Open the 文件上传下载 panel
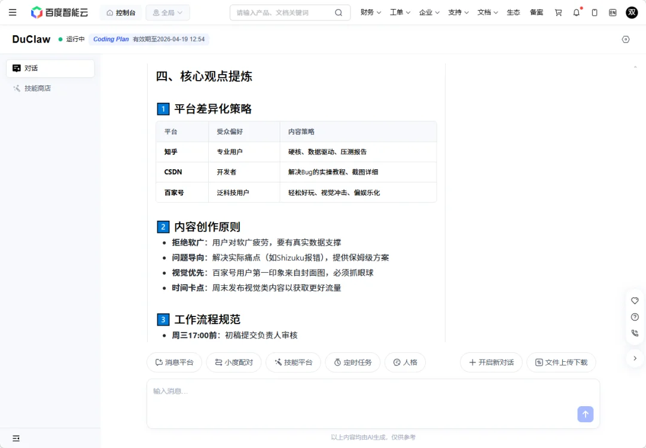Screen dimensions: 646x448 [561, 362]
